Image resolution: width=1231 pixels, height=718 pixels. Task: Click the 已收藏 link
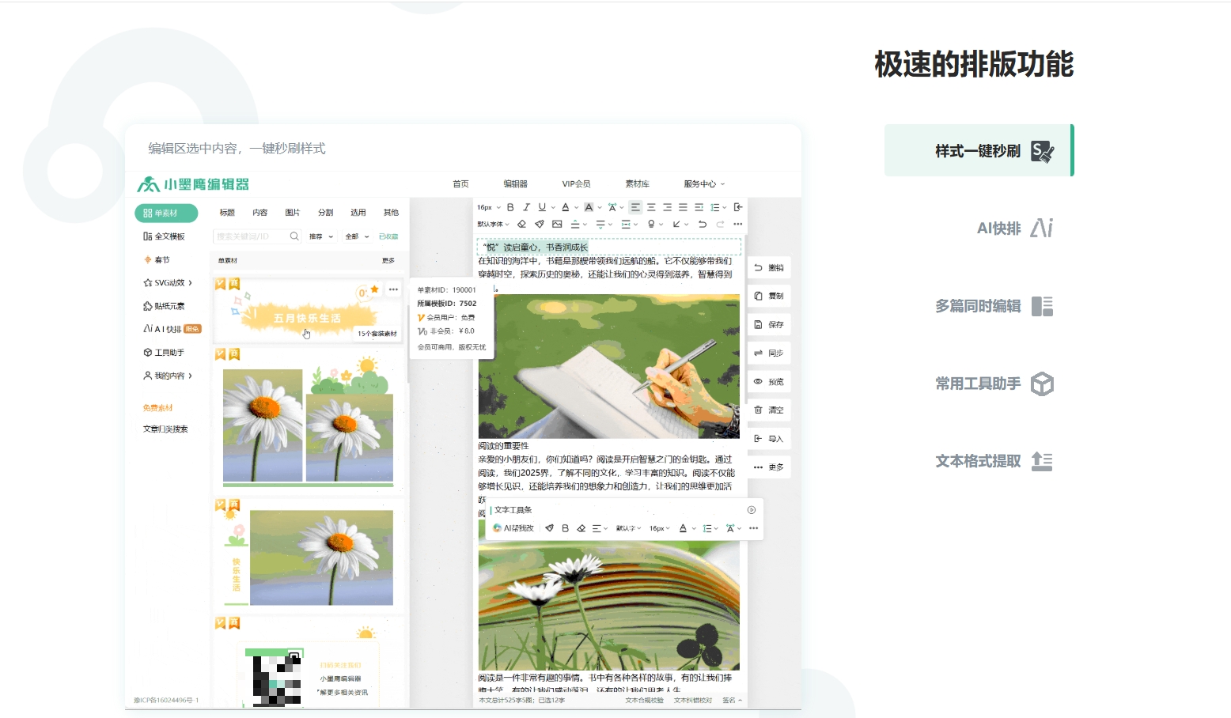(x=388, y=236)
